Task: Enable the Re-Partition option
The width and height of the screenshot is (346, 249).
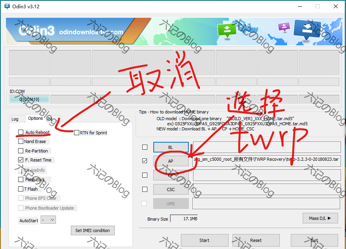Action: point(21,151)
